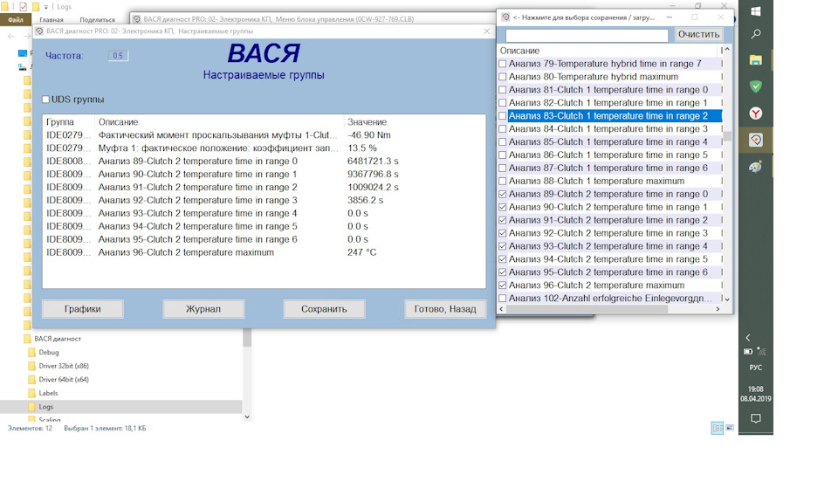Screen dimensions: 838x502
Task: Select row Анализ 91-Clutch 2 in groups table
Action: coord(264,187)
